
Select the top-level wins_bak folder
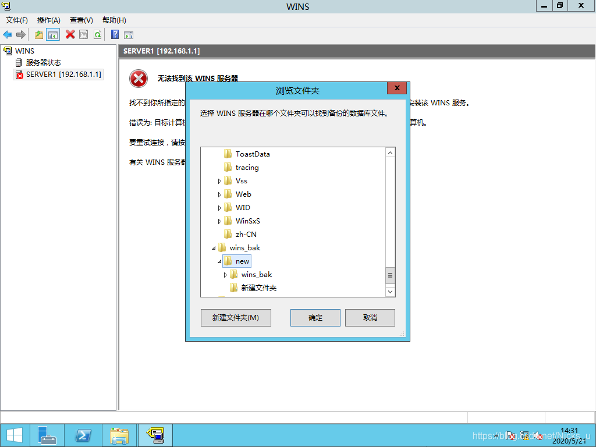245,248
